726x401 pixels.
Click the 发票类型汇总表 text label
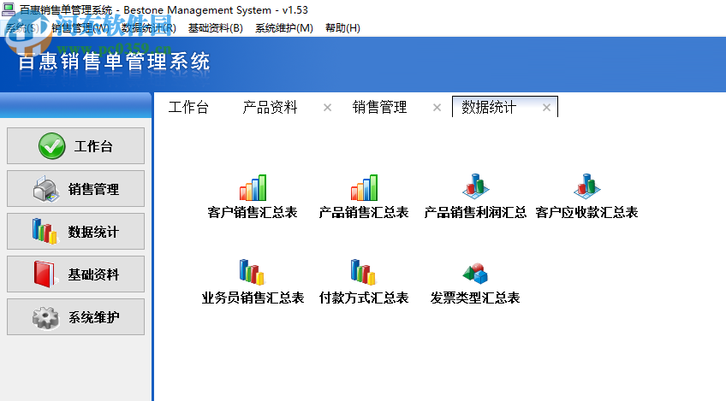[475, 298]
